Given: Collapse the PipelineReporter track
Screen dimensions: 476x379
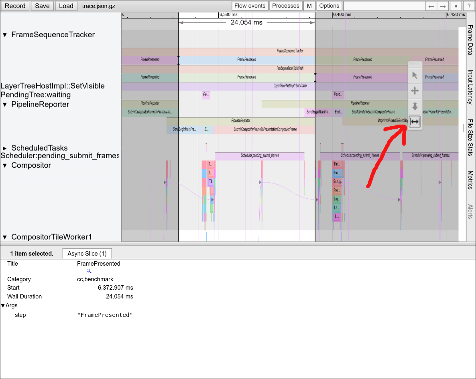Looking at the screenshot, I should point(5,105).
